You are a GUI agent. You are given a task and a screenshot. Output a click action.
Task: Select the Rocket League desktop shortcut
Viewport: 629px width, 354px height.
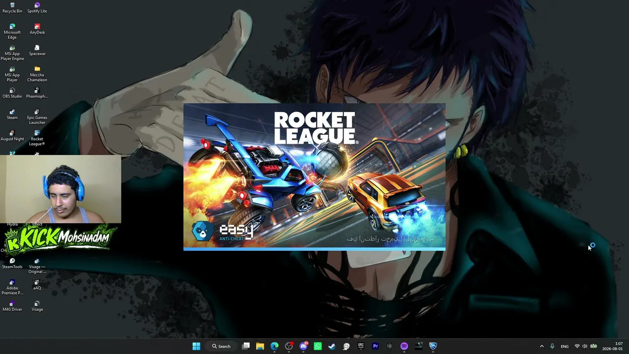[37, 138]
